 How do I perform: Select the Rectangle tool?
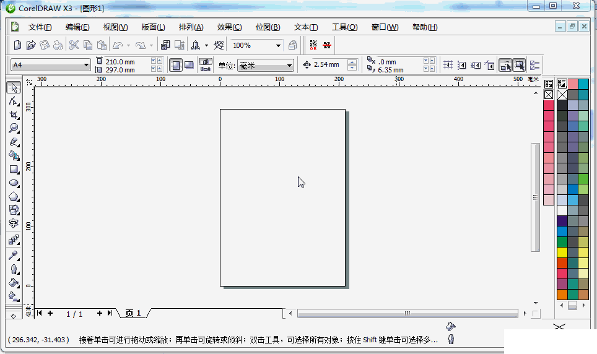pyautogui.click(x=14, y=169)
